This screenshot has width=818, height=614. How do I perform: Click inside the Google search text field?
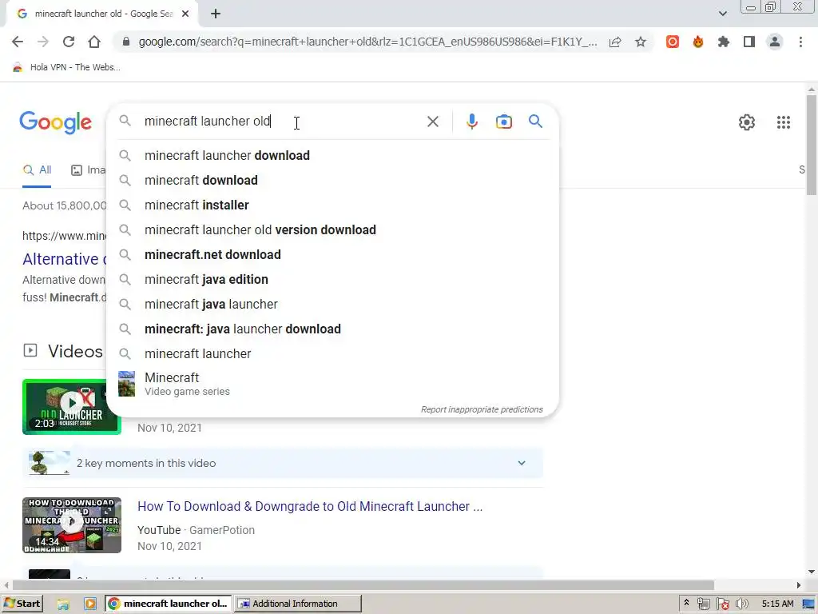pyautogui.click(x=282, y=122)
